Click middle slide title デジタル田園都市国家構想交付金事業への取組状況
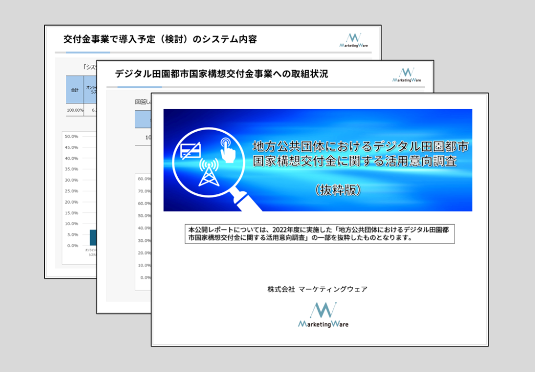535x372 pixels. pyautogui.click(x=222, y=74)
